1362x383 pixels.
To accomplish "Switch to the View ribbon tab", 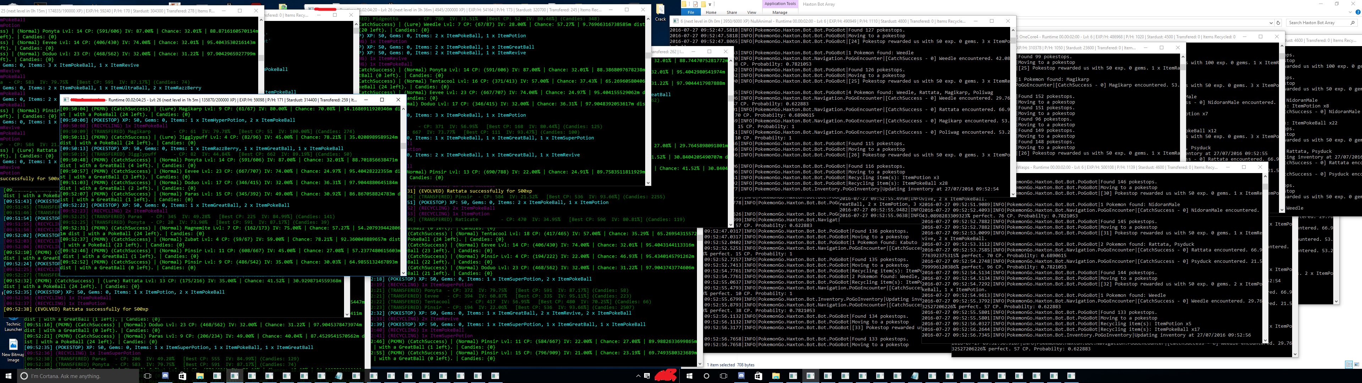I will (x=751, y=12).
